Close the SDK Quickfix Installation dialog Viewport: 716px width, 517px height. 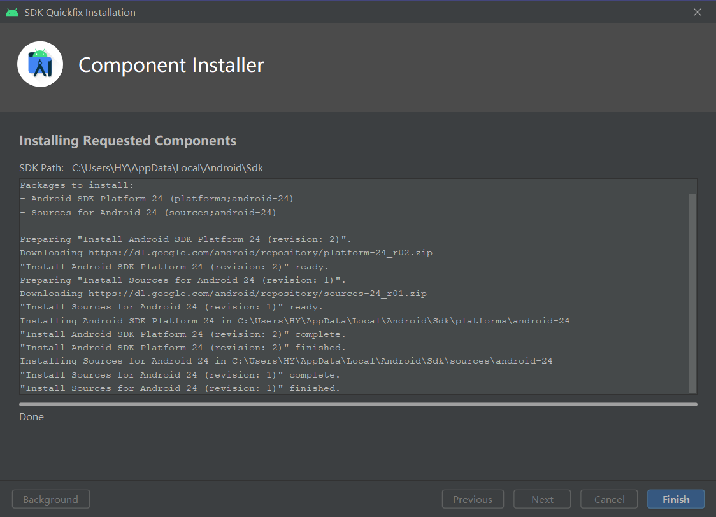(698, 12)
